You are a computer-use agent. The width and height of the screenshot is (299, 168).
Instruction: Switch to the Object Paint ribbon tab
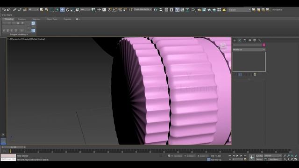pyautogui.click(x=52, y=19)
